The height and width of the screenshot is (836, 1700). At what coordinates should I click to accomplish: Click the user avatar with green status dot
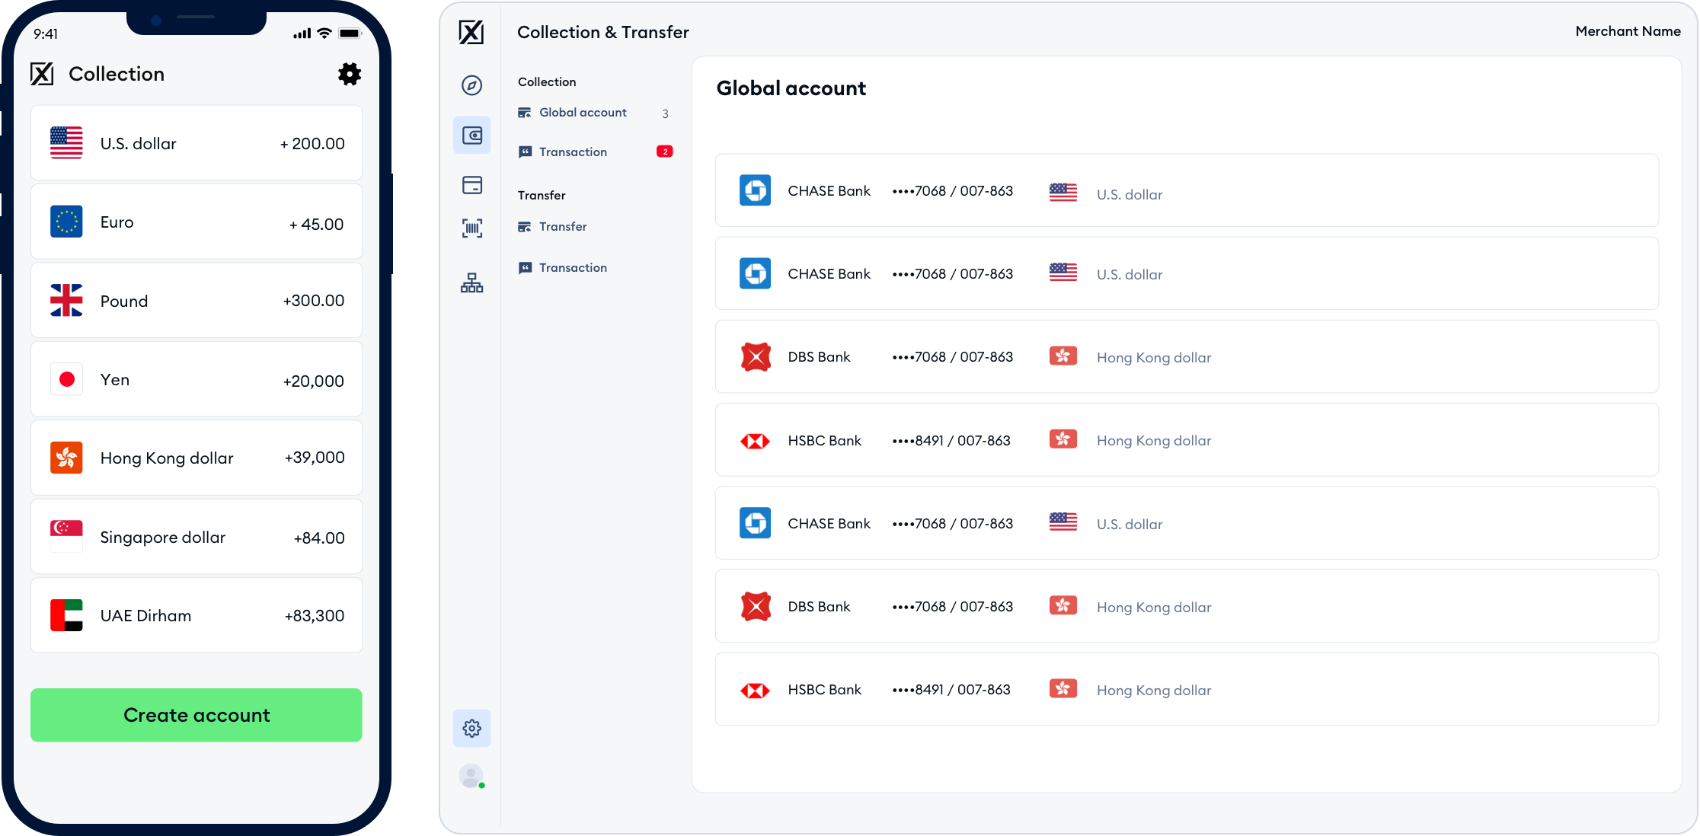(x=471, y=776)
